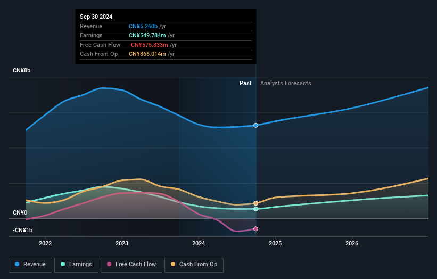Click the Revenue row label in tooltip
This screenshot has width=437, height=279.
(x=91, y=26)
